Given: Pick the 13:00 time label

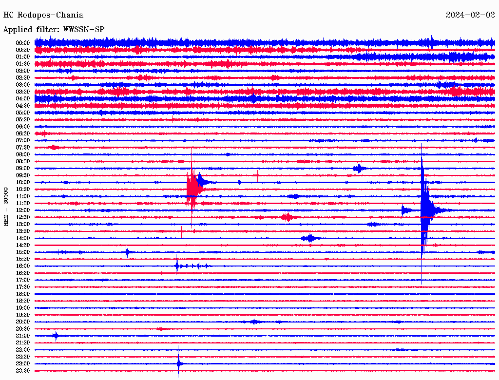Looking at the screenshot, I should 23,224.
